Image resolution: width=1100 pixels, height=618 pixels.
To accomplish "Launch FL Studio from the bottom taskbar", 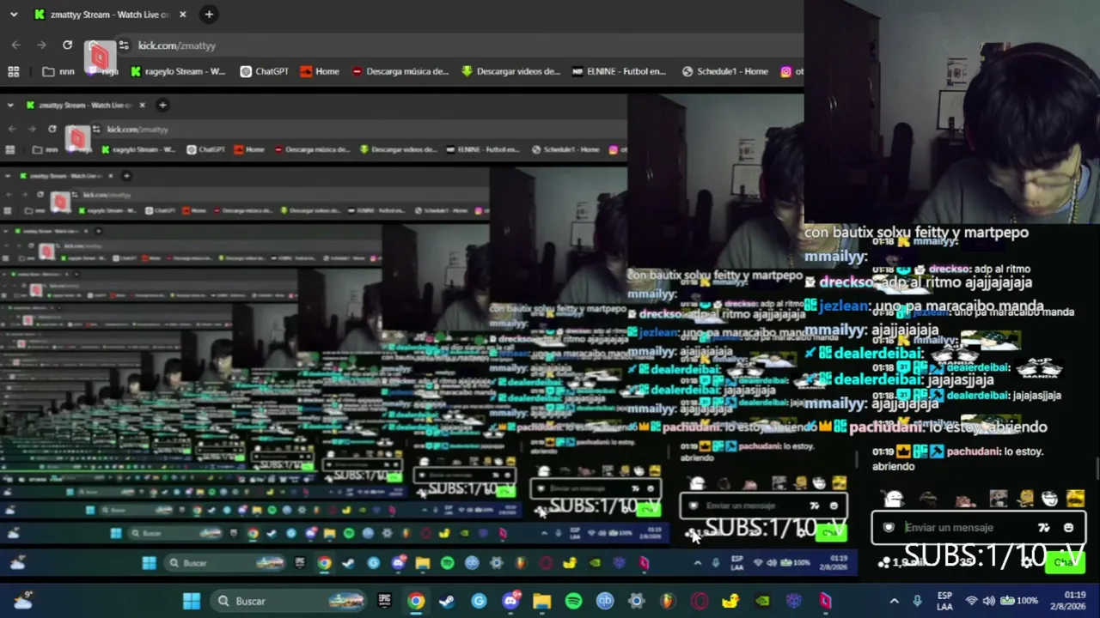I will pyautogui.click(x=668, y=601).
